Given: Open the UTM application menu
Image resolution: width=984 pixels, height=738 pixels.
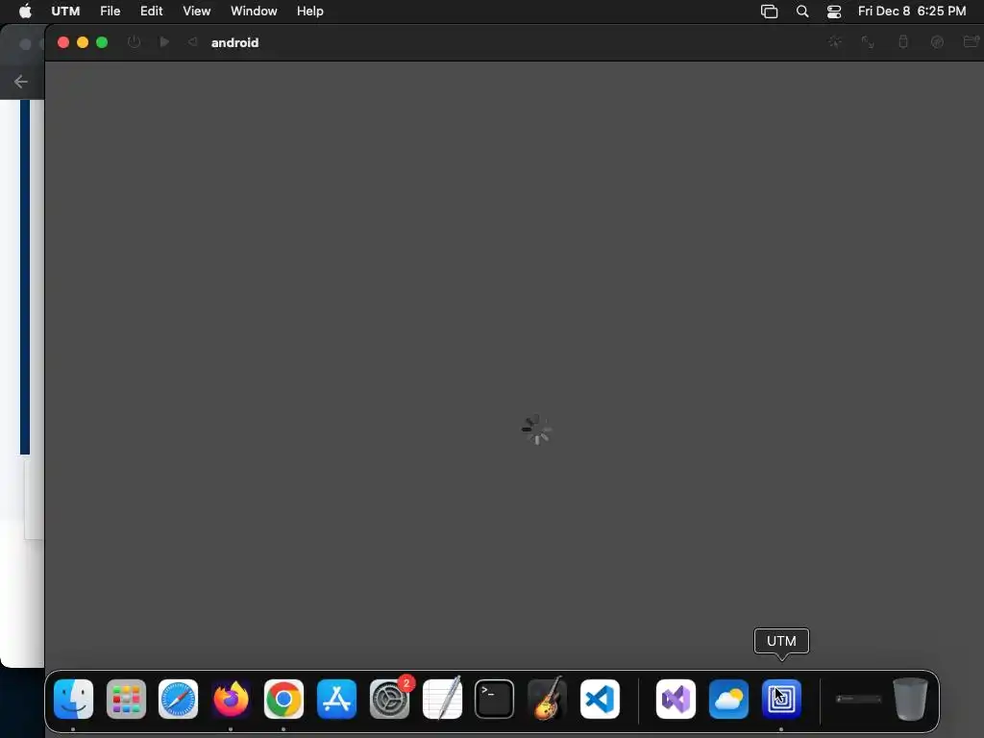Looking at the screenshot, I should coord(65,12).
